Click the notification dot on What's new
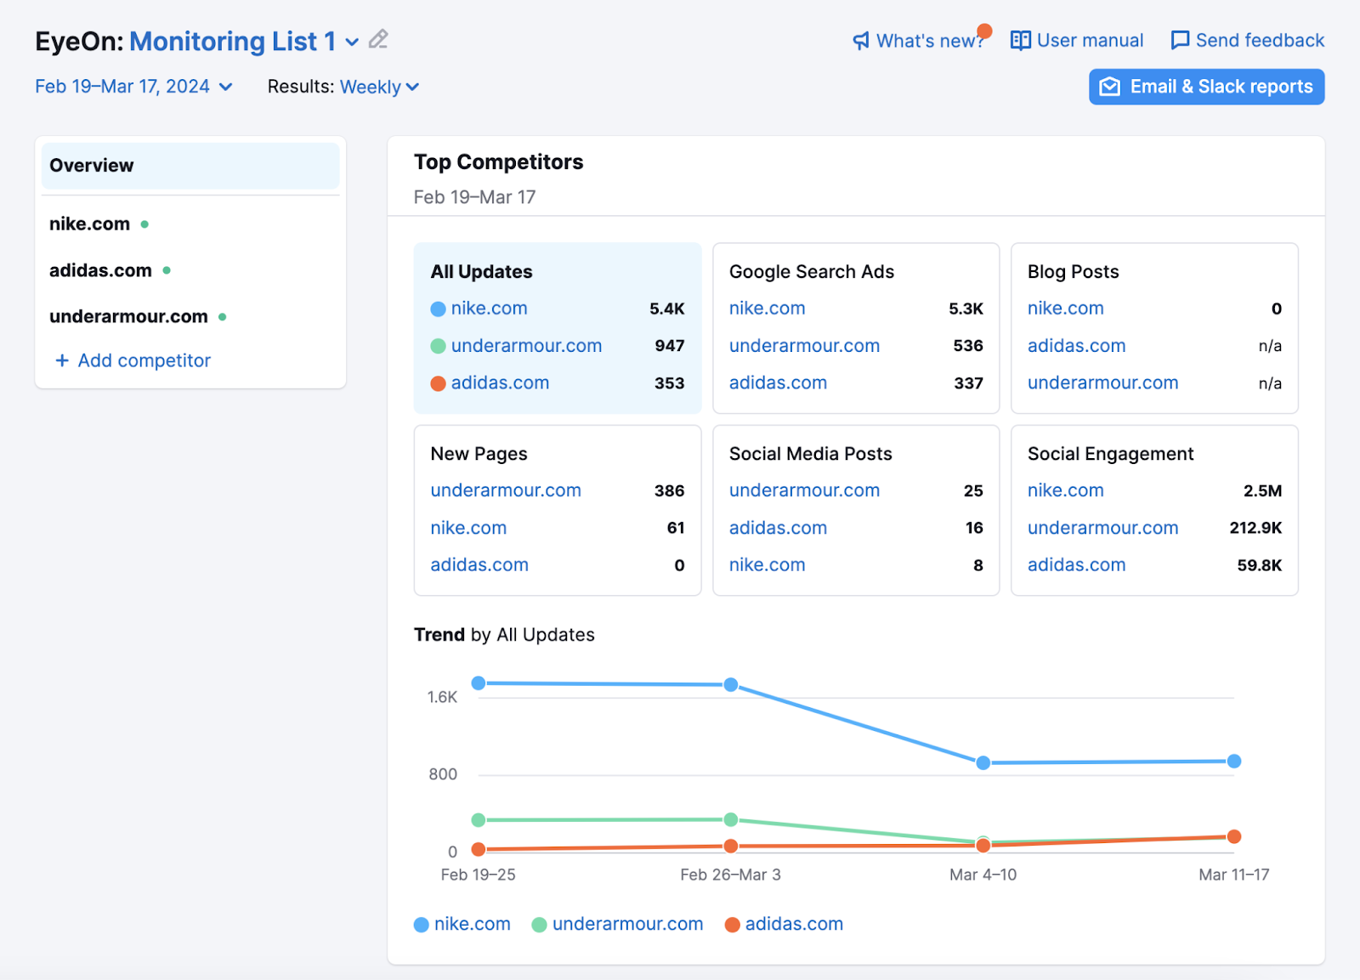The width and height of the screenshot is (1360, 980). pyautogui.click(x=983, y=30)
